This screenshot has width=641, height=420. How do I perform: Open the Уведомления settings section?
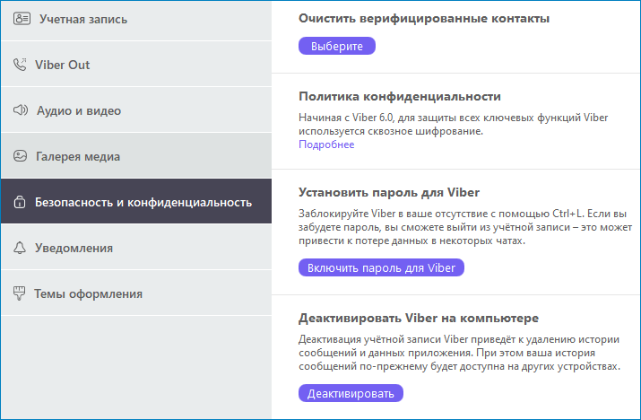(136, 248)
